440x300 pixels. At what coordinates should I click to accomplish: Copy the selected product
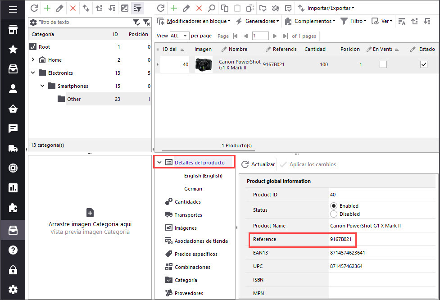coord(224,8)
